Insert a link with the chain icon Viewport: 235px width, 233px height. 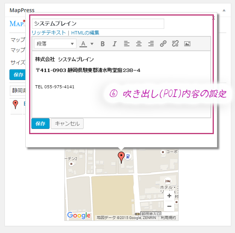(x=163, y=44)
